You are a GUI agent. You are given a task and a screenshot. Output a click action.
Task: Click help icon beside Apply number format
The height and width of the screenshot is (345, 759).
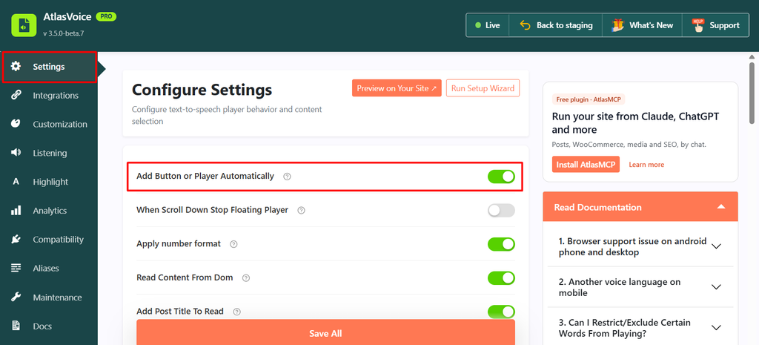coord(233,244)
